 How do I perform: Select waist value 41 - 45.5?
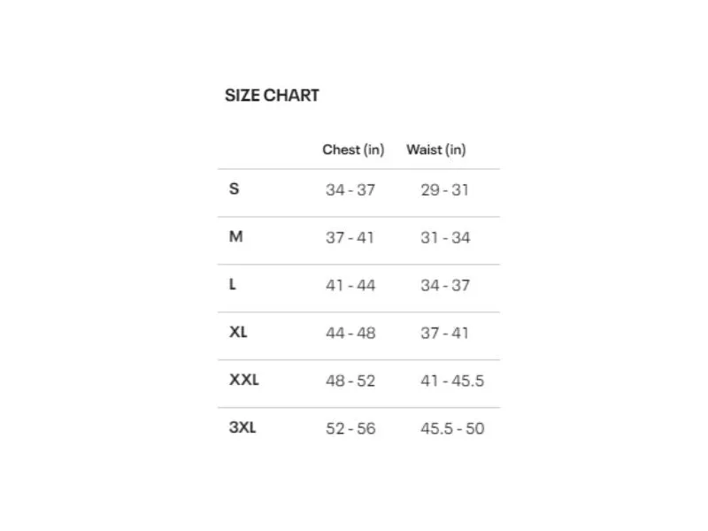(x=452, y=381)
